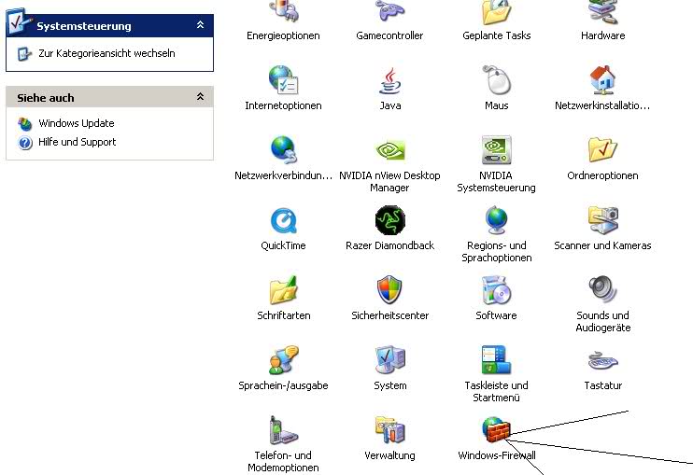Screen dimensions: 693x475
Task: Select the Internetoptionen label text
Action: (x=283, y=106)
